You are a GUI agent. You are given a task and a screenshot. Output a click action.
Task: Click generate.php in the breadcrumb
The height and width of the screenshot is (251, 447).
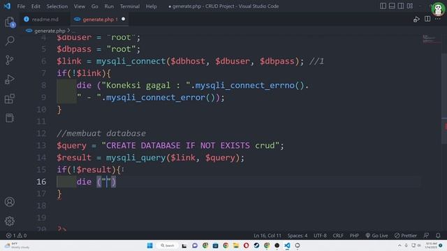[x=50, y=31]
